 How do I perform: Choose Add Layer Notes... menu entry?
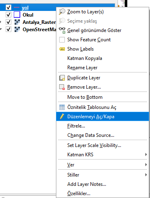click(103, 184)
